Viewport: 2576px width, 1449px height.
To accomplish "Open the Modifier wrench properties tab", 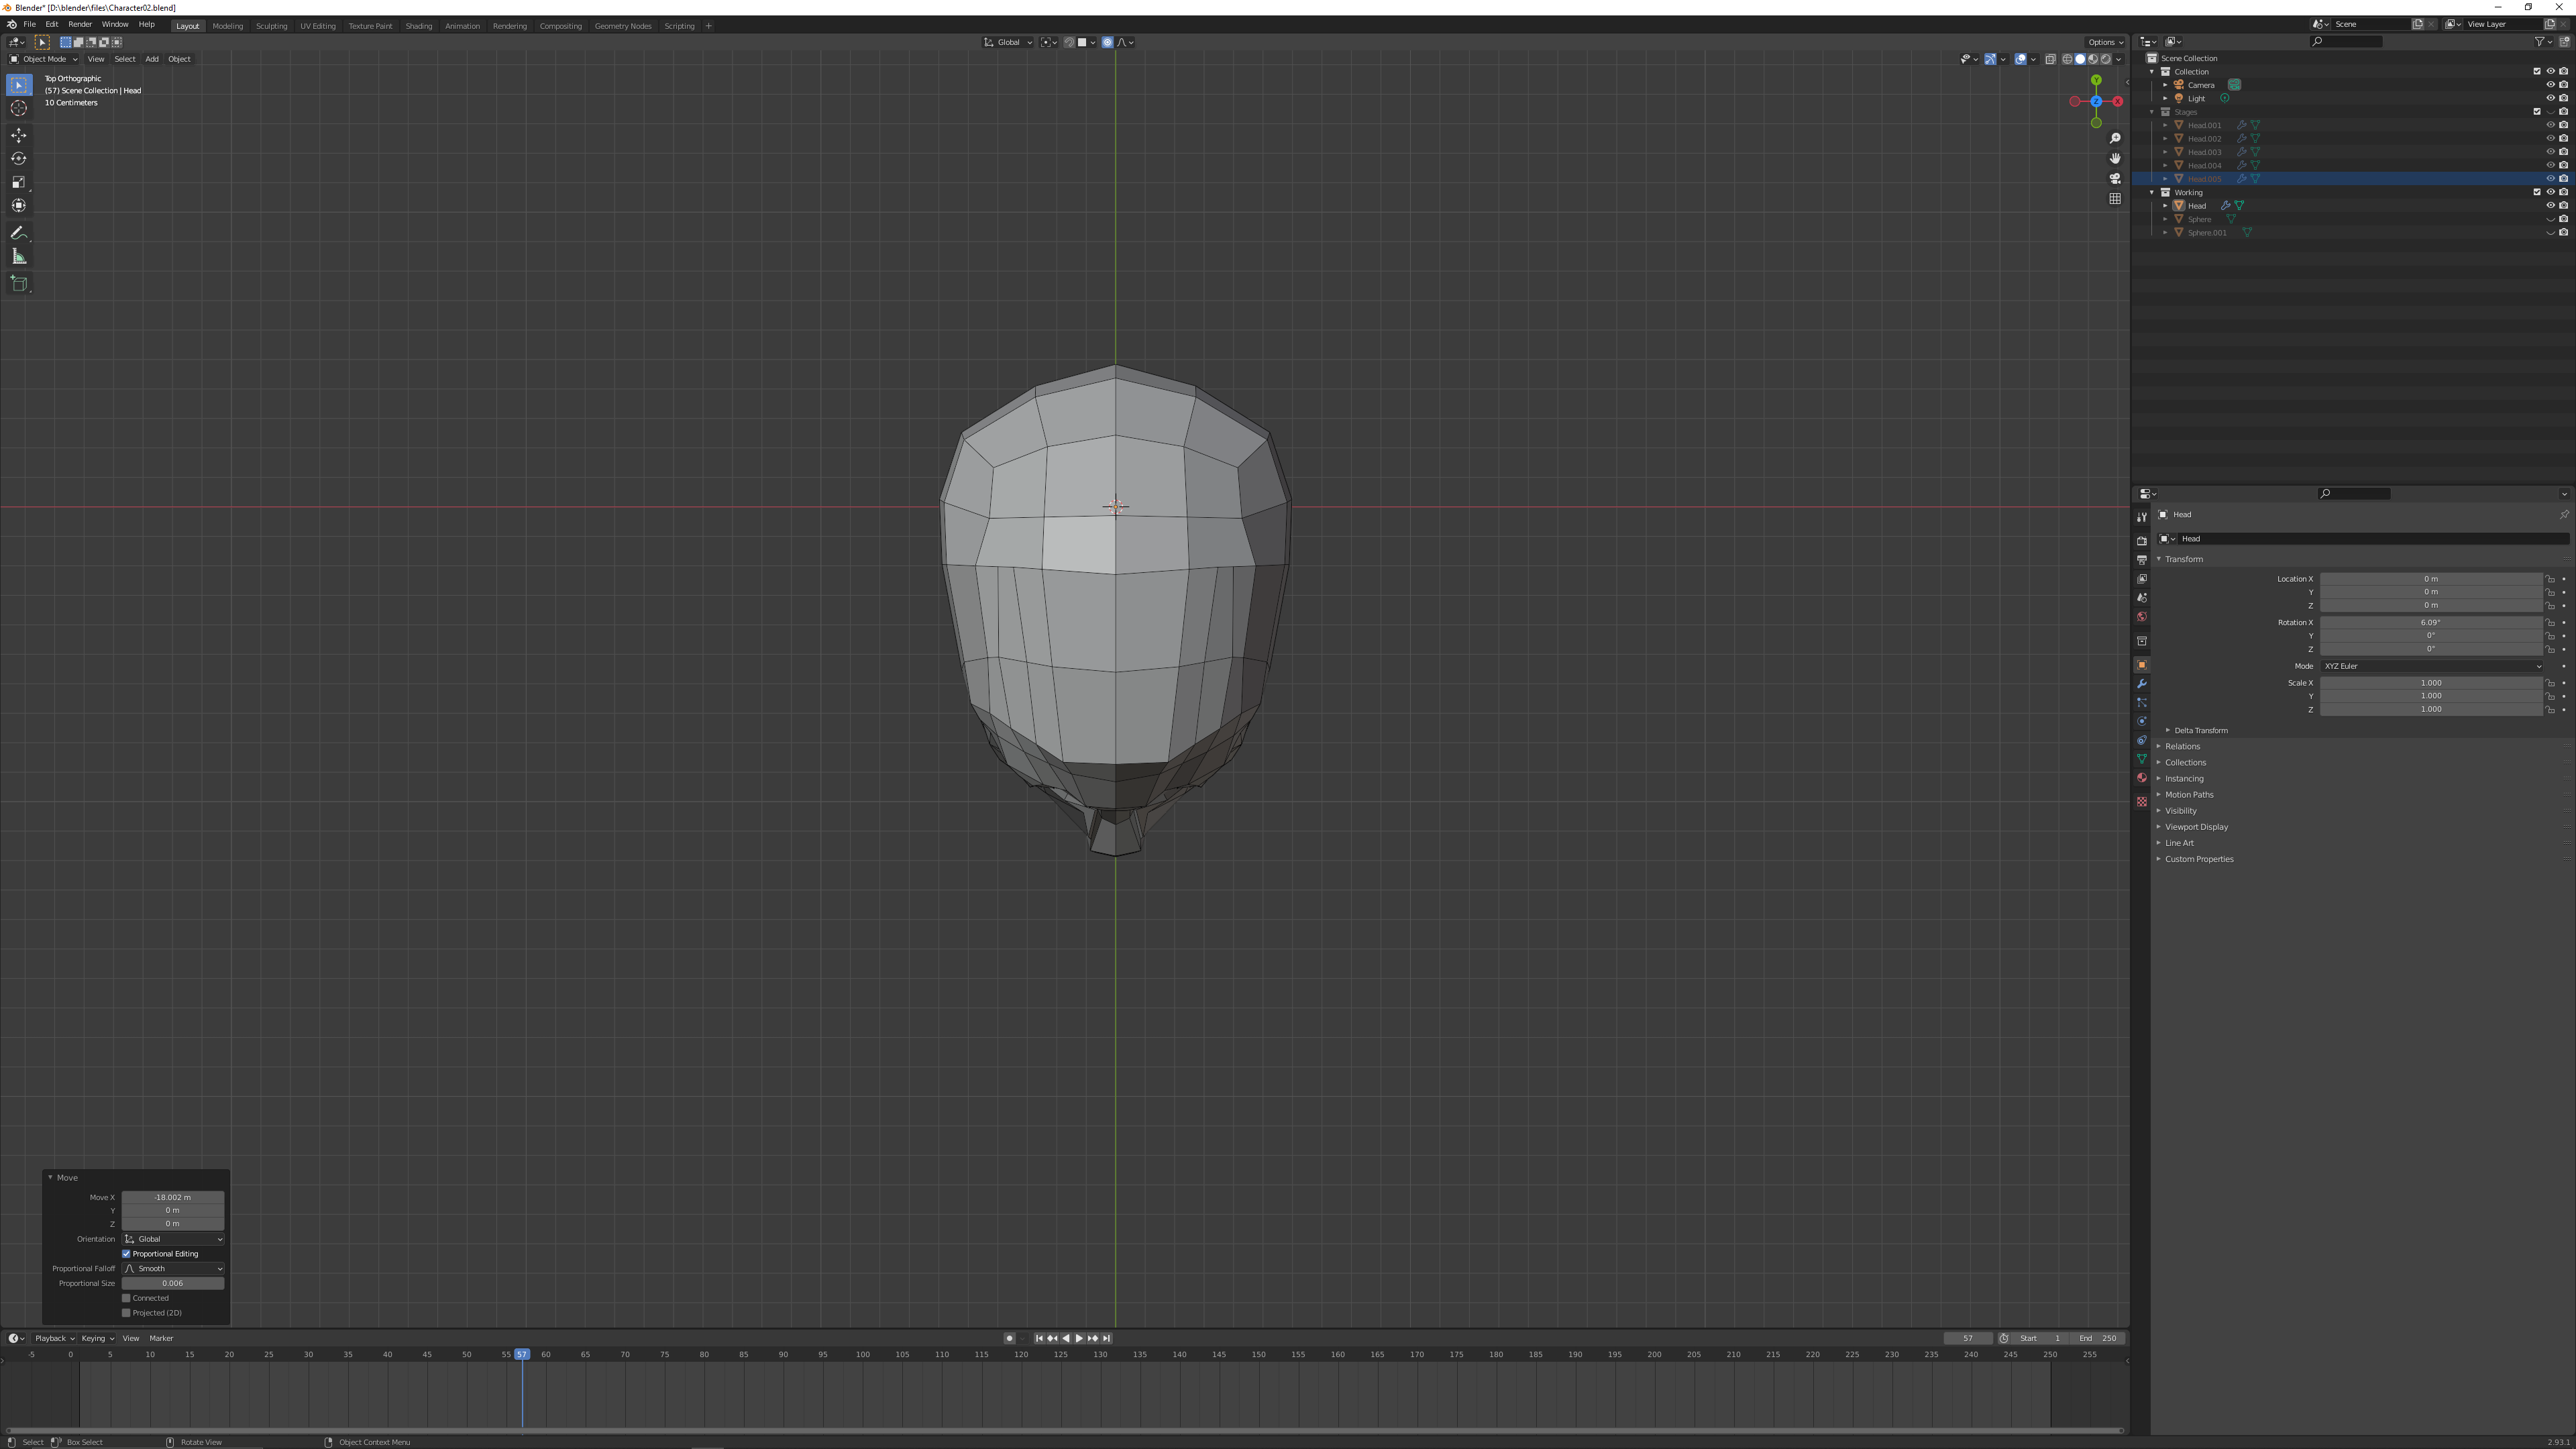I will pyautogui.click(x=2141, y=684).
